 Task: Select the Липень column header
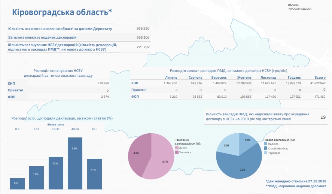coord(171,78)
